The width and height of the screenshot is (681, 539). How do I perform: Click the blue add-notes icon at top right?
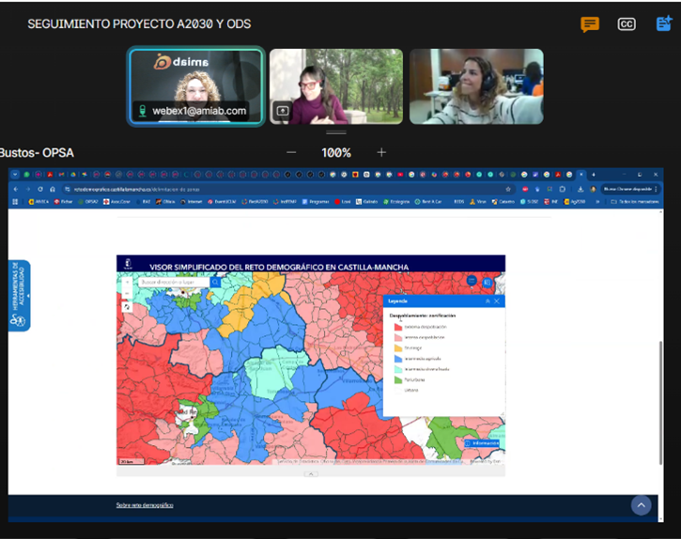click(663, 24)
